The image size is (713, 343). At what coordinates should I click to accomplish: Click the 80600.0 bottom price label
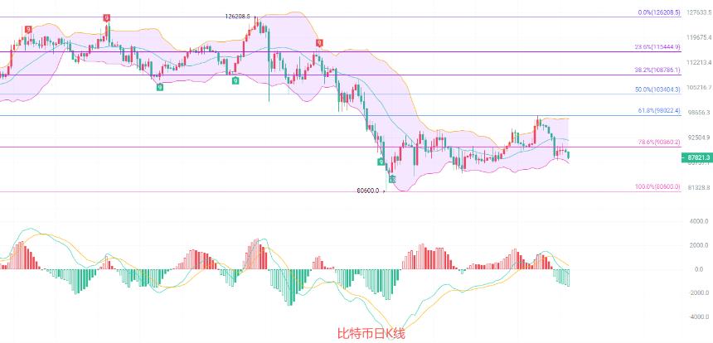click(x=368, y=191)
